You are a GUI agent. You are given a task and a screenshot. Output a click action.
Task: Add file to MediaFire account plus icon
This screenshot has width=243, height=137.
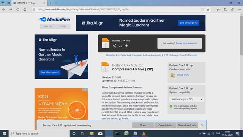pos(126,46)
